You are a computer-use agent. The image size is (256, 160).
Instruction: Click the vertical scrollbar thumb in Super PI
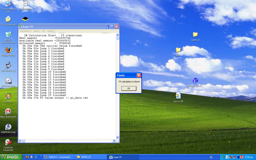pos(118,38)
